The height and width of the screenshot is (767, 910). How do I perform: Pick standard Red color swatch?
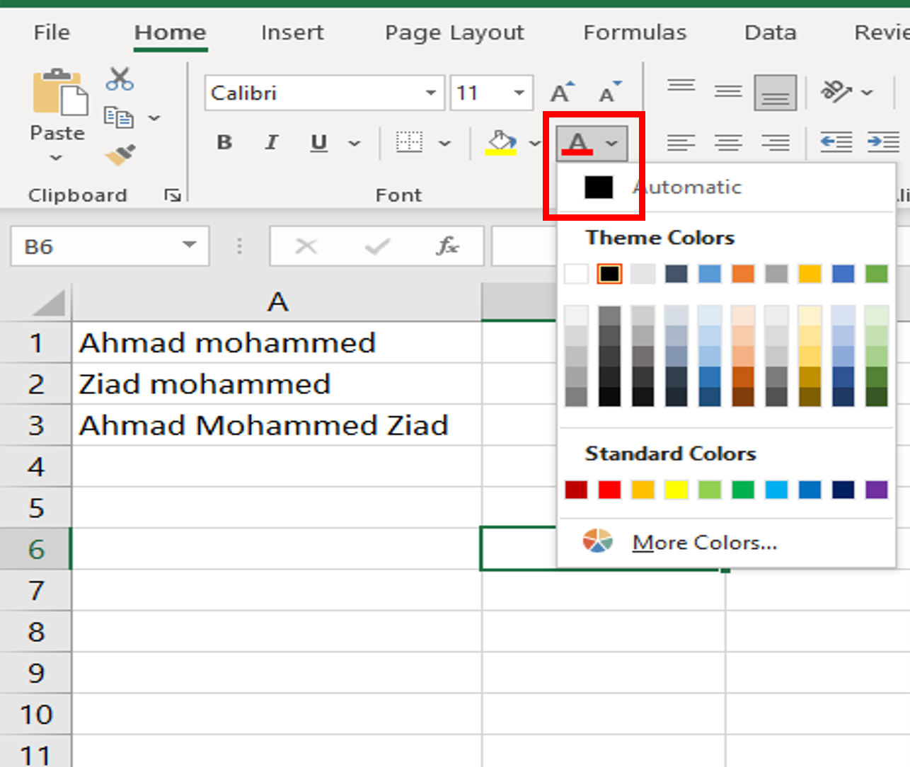point(609,490)
